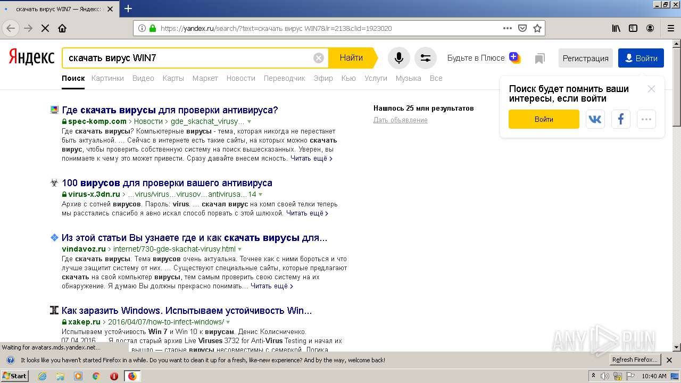Open Yandex bookmarks collection icon
Screen dimensions: 681x383
pos(540,59)
